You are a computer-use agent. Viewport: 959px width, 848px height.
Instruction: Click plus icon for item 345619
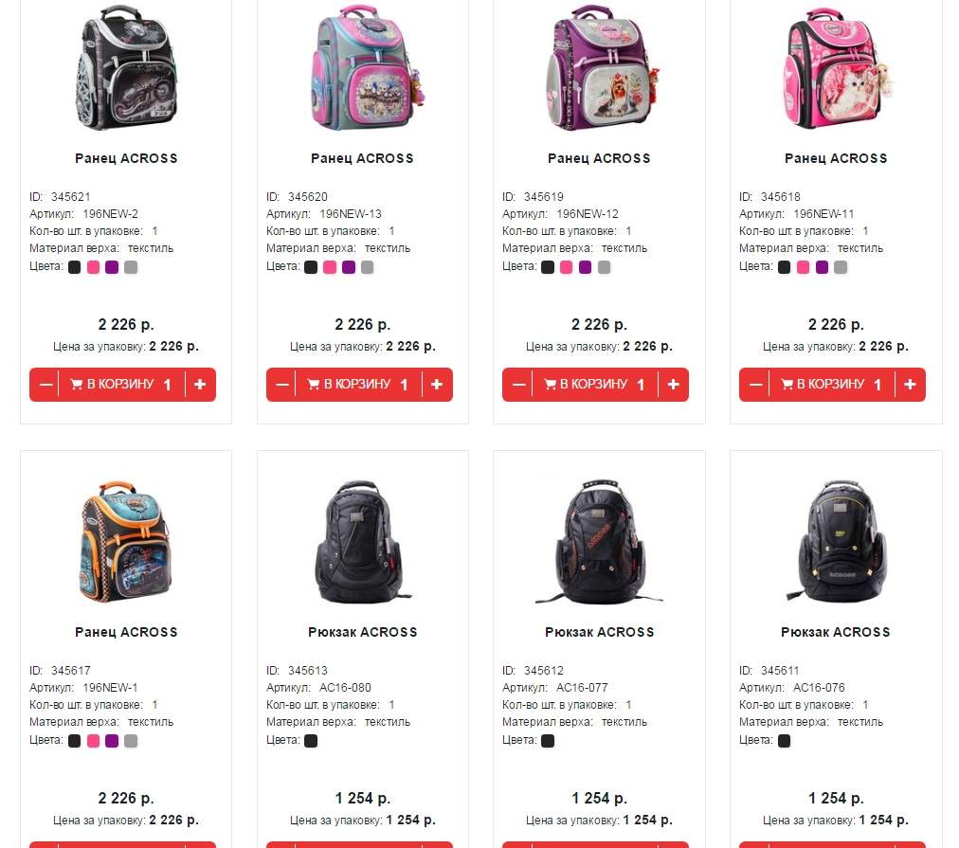click(674, 385)
